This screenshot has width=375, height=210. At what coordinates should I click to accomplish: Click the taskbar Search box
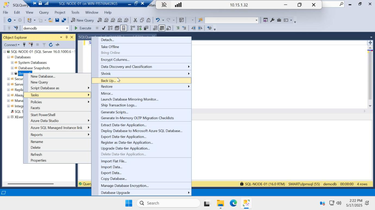click(168, 203)
